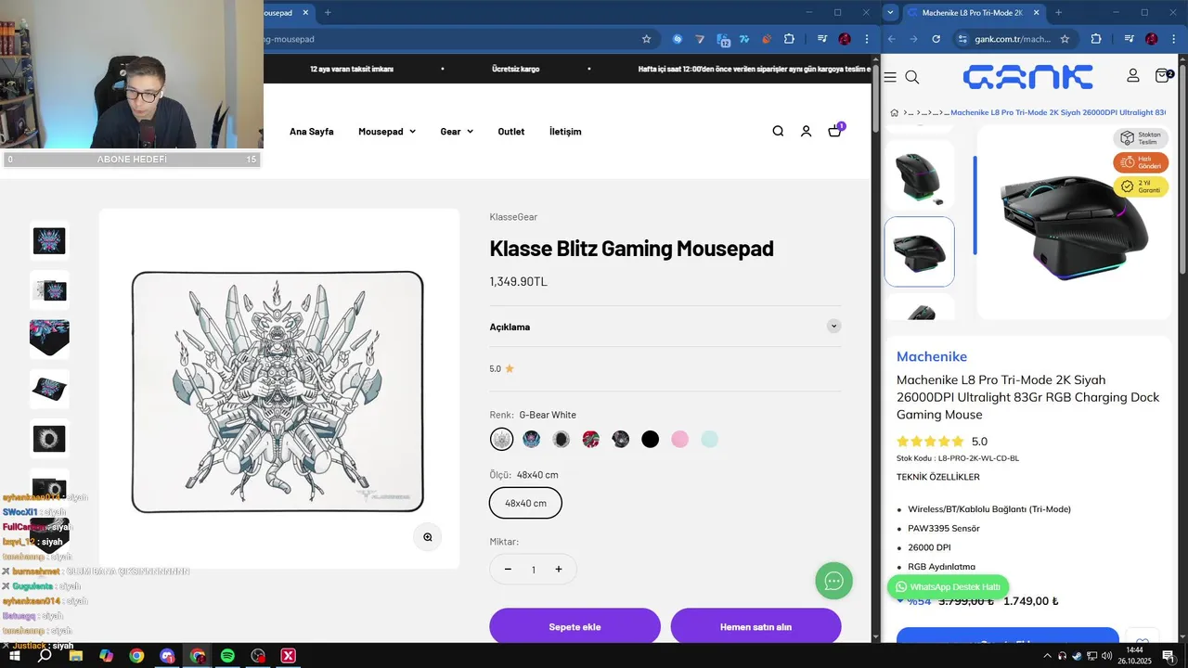This screenshot has height=668, width=1188.
Task: Open the account icon on KlasseGear page
Action: (806, 132)
